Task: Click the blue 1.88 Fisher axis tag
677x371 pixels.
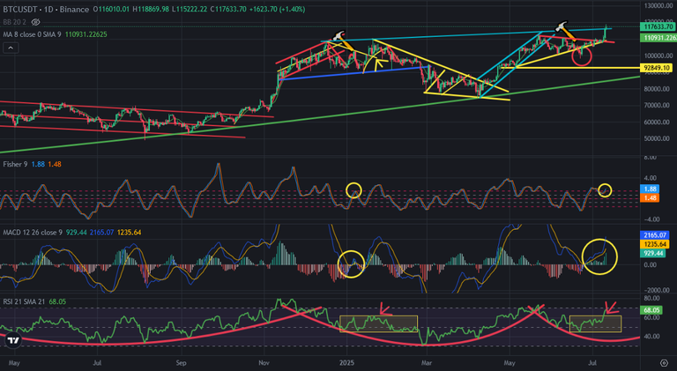Action: [650, 189]
